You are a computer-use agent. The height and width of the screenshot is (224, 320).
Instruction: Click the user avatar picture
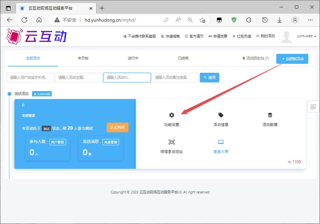click(287, 36)
